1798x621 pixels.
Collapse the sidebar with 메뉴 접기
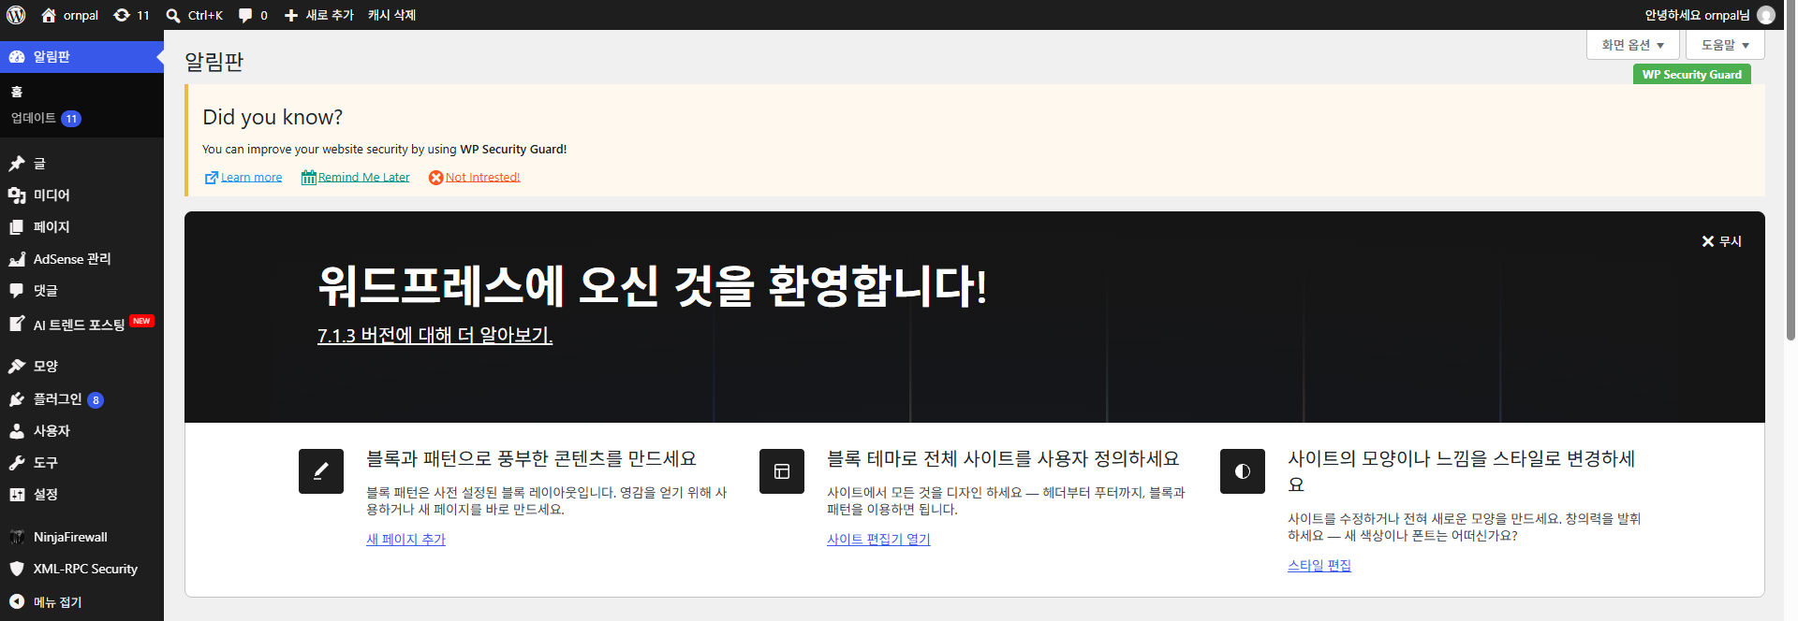81,602
